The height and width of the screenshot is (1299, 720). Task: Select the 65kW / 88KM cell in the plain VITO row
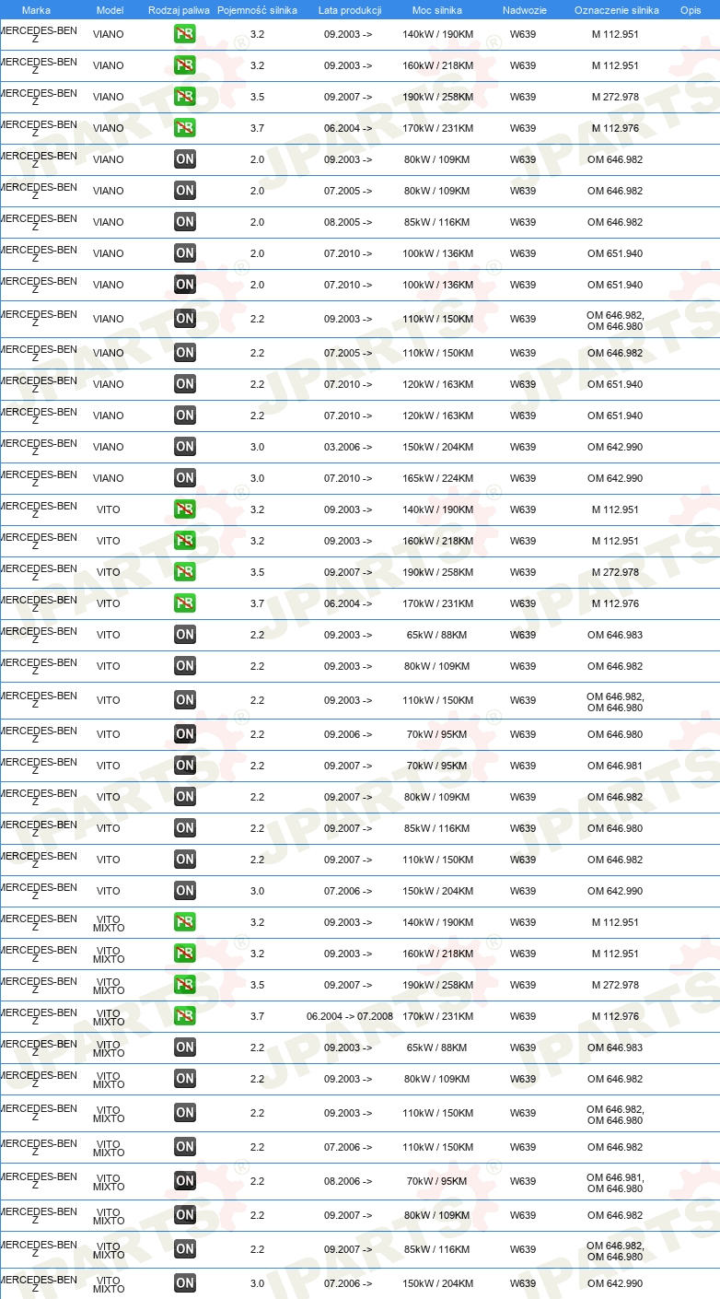[x=437, y=635]
